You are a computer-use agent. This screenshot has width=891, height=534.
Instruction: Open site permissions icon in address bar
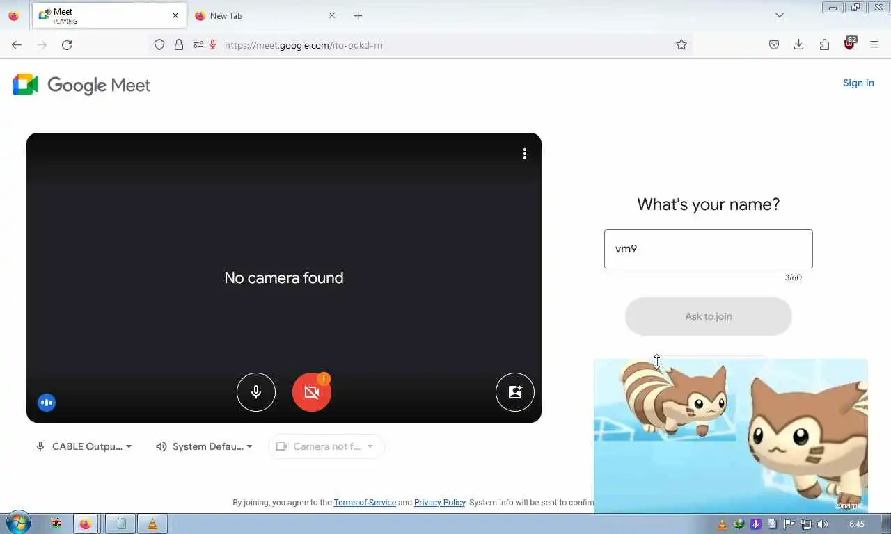point(198,44)
